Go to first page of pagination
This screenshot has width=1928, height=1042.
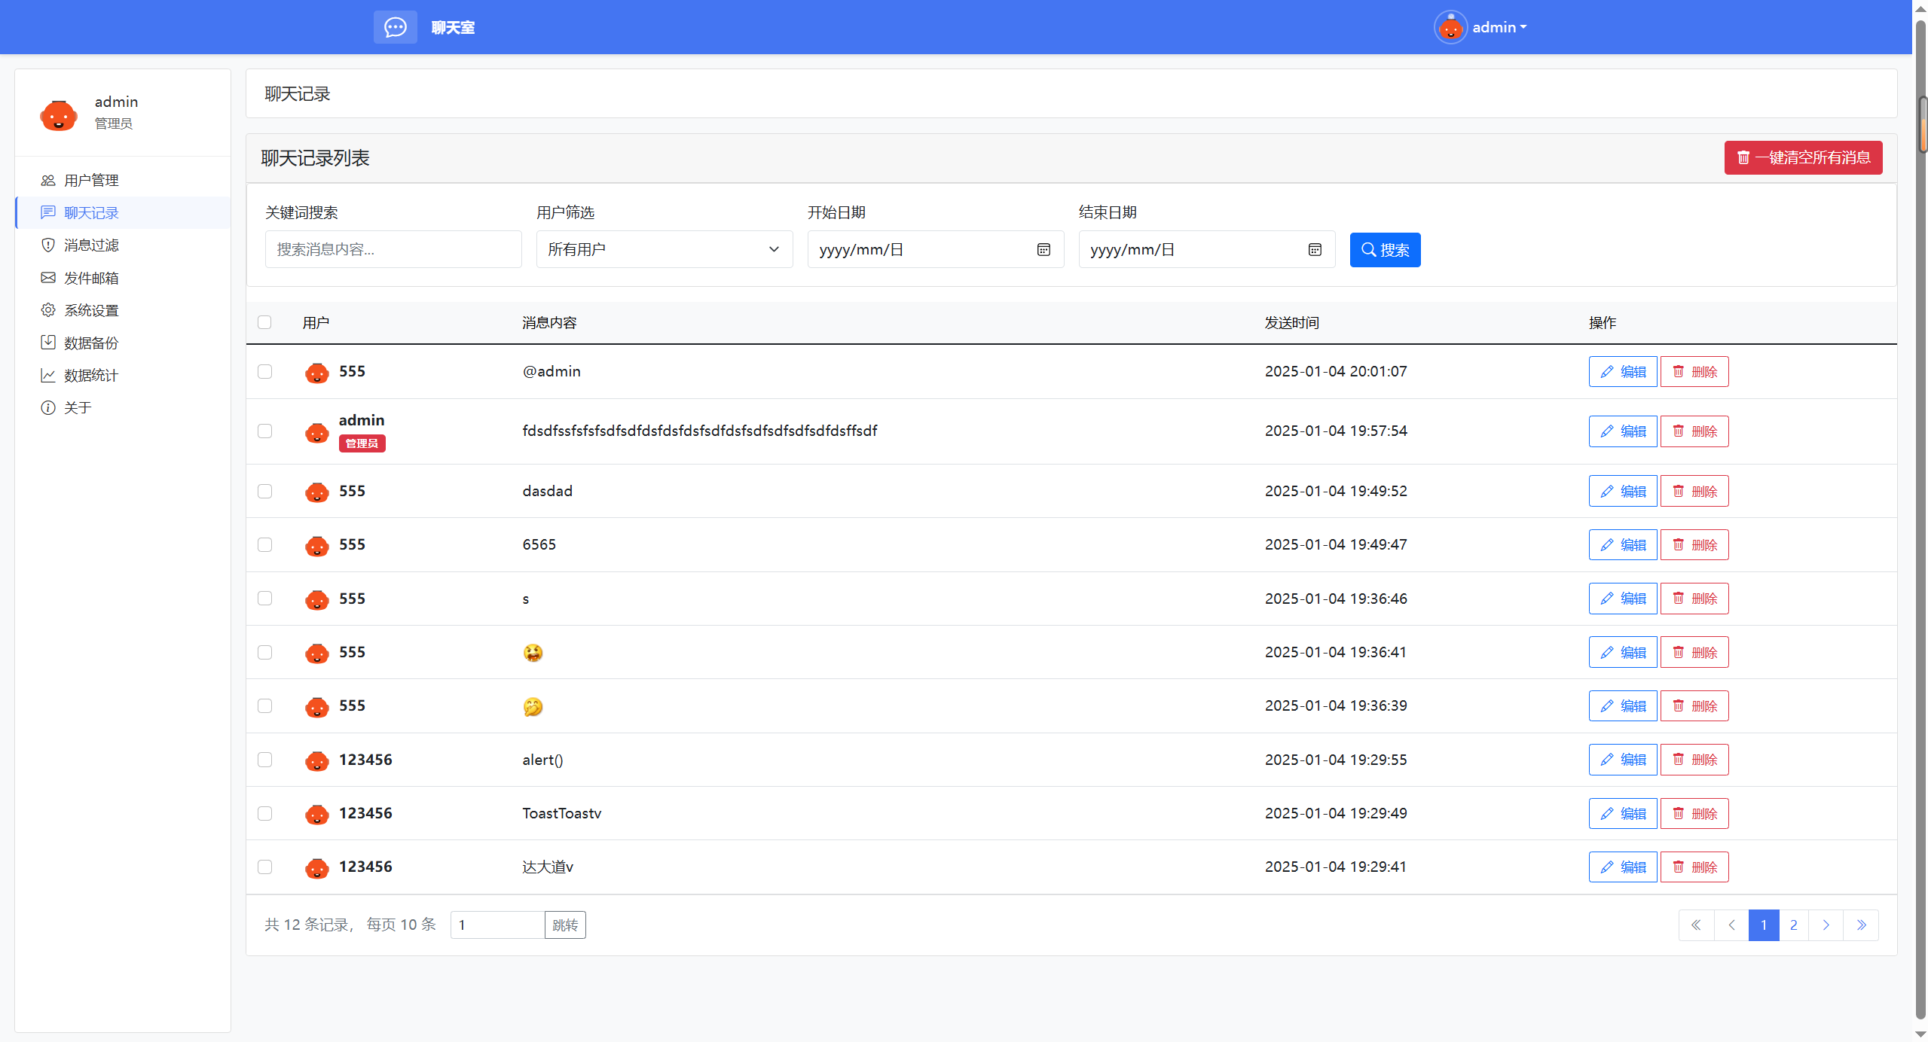point(1696,925)
